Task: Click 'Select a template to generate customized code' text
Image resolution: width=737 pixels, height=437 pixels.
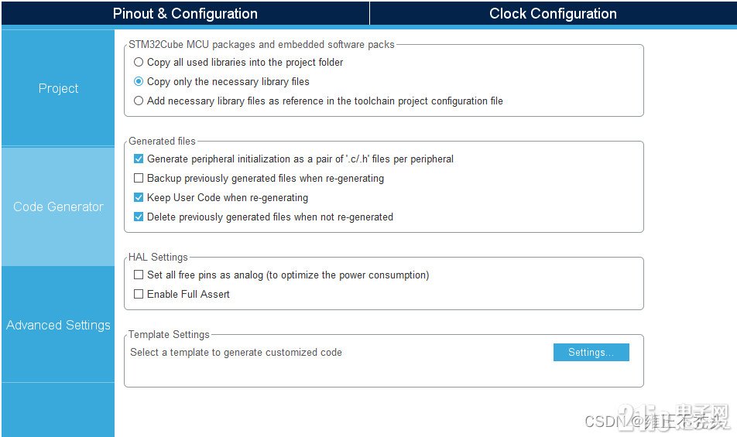Action: [236, 353]
